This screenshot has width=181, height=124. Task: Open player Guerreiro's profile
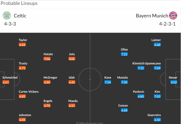click(x=154, y=115)
